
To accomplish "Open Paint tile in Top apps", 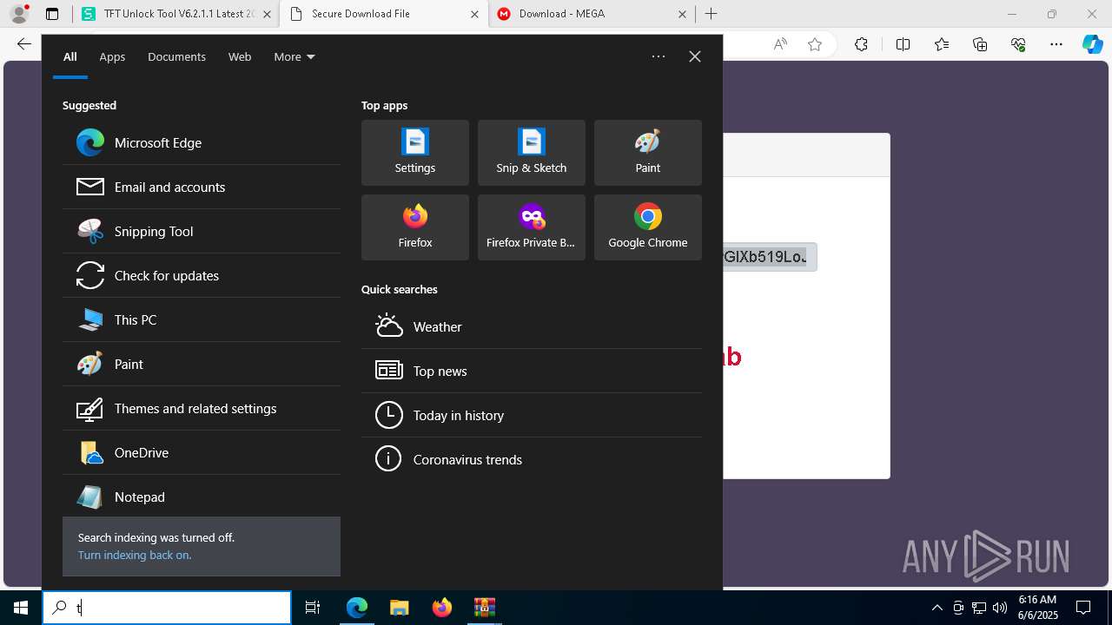I will click(x=648, y=153).
